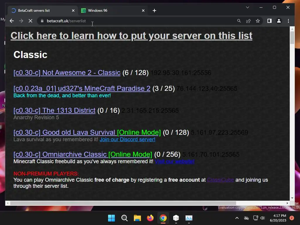The height and width of the screenshot is (225, 300).
Task: Open taskbar Search
Action: (124, 218)
